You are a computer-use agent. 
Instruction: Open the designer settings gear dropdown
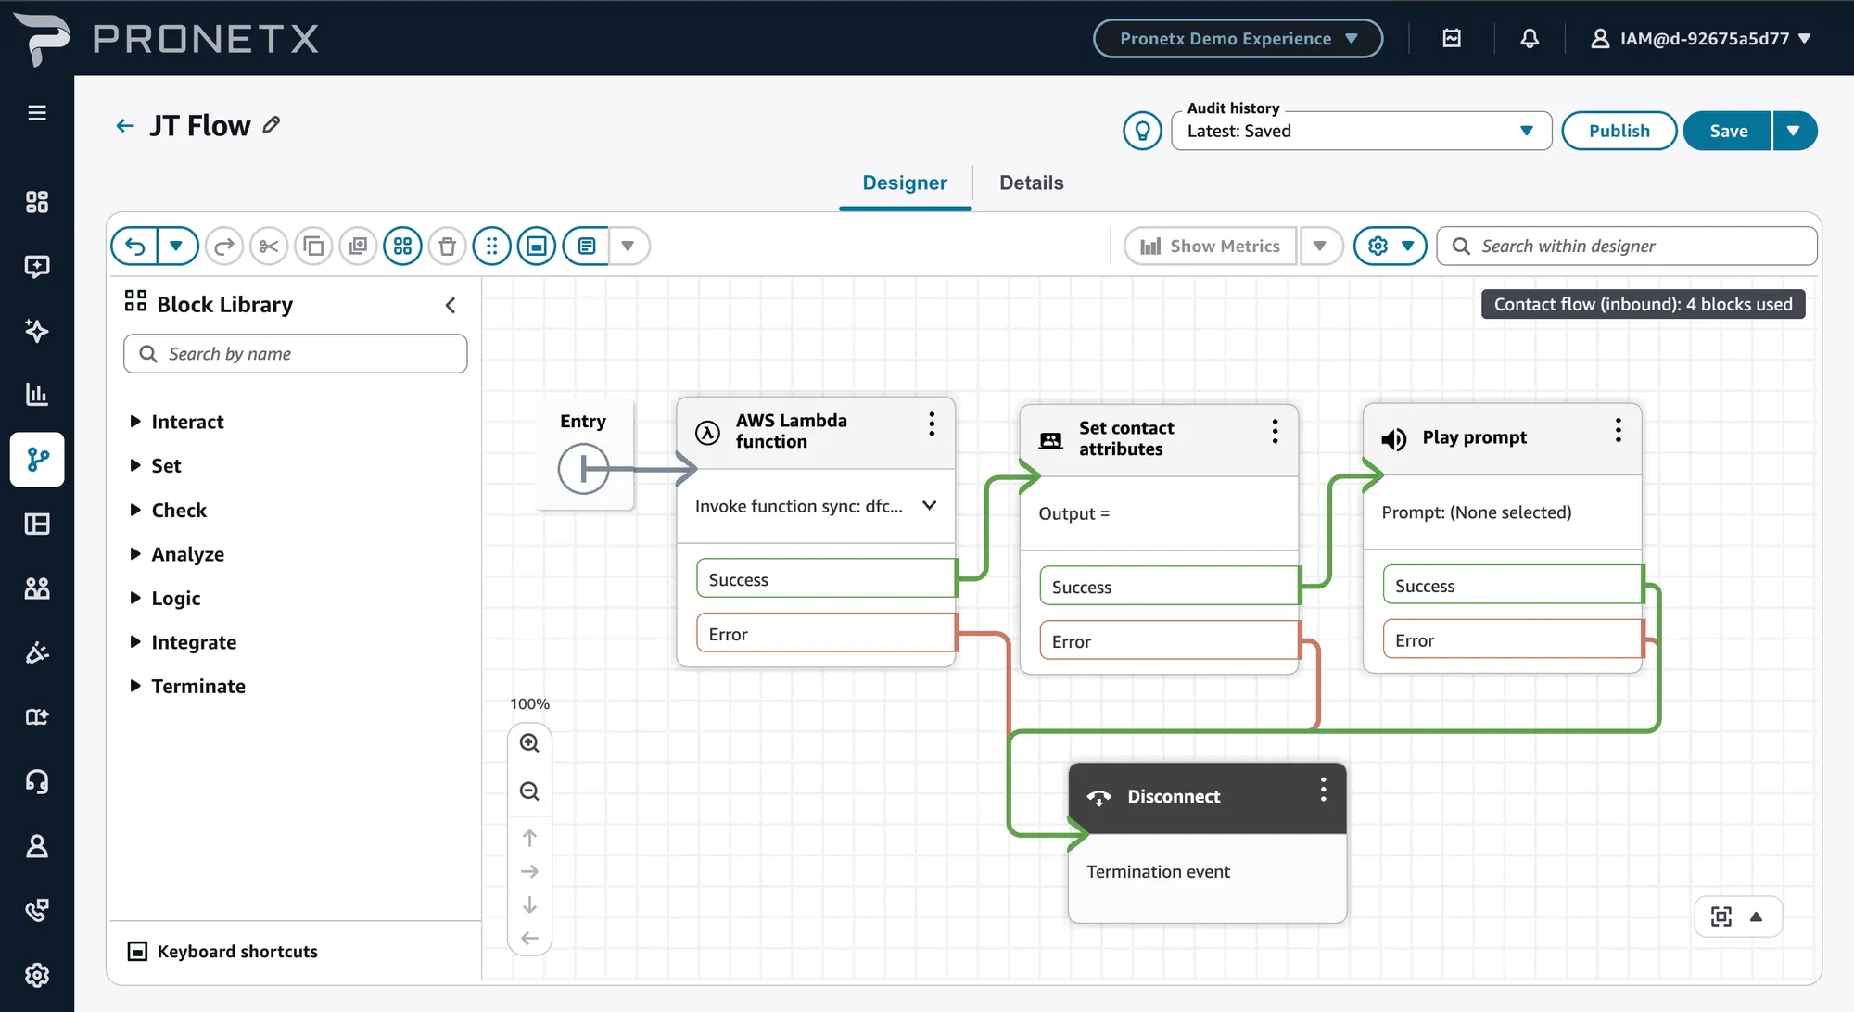1390,247
